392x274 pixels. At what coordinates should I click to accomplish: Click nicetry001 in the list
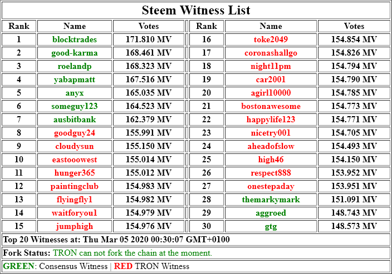[271, 133]
